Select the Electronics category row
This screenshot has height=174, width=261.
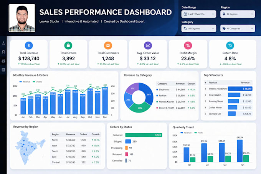pos(176,89)
